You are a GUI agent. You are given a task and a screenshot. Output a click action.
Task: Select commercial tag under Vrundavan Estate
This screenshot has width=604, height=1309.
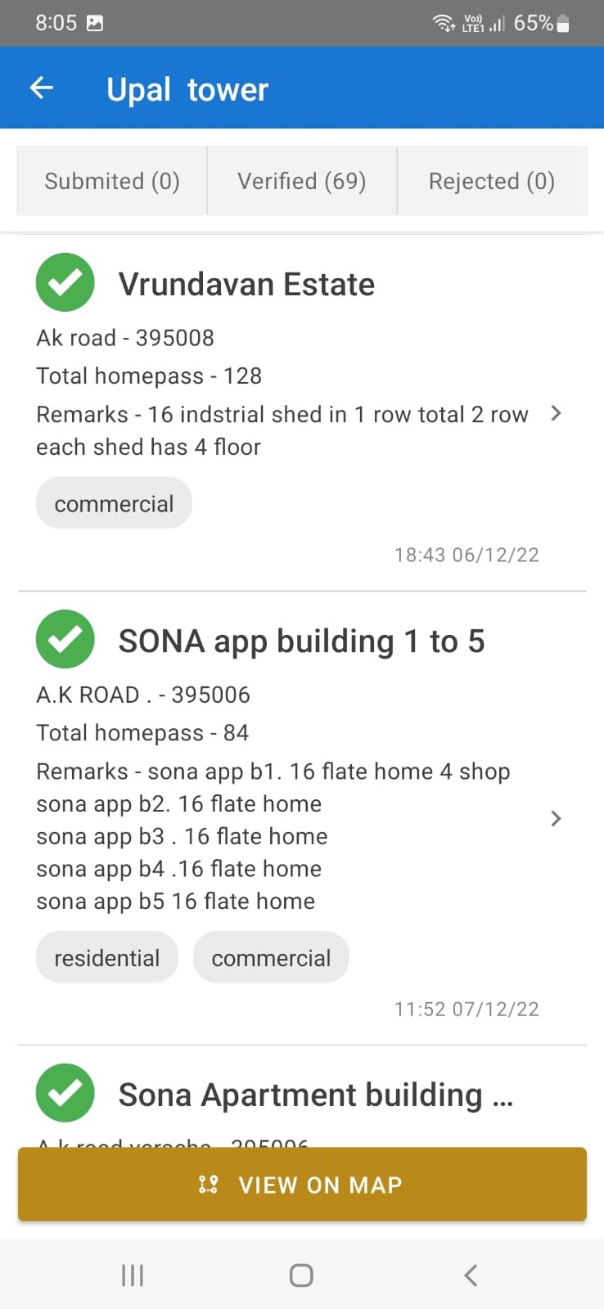pyautogui.click(x=114, y=503)
